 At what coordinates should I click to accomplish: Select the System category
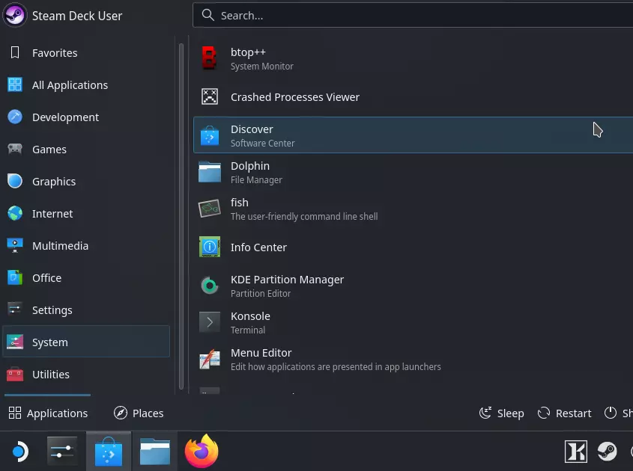(86, 342)
